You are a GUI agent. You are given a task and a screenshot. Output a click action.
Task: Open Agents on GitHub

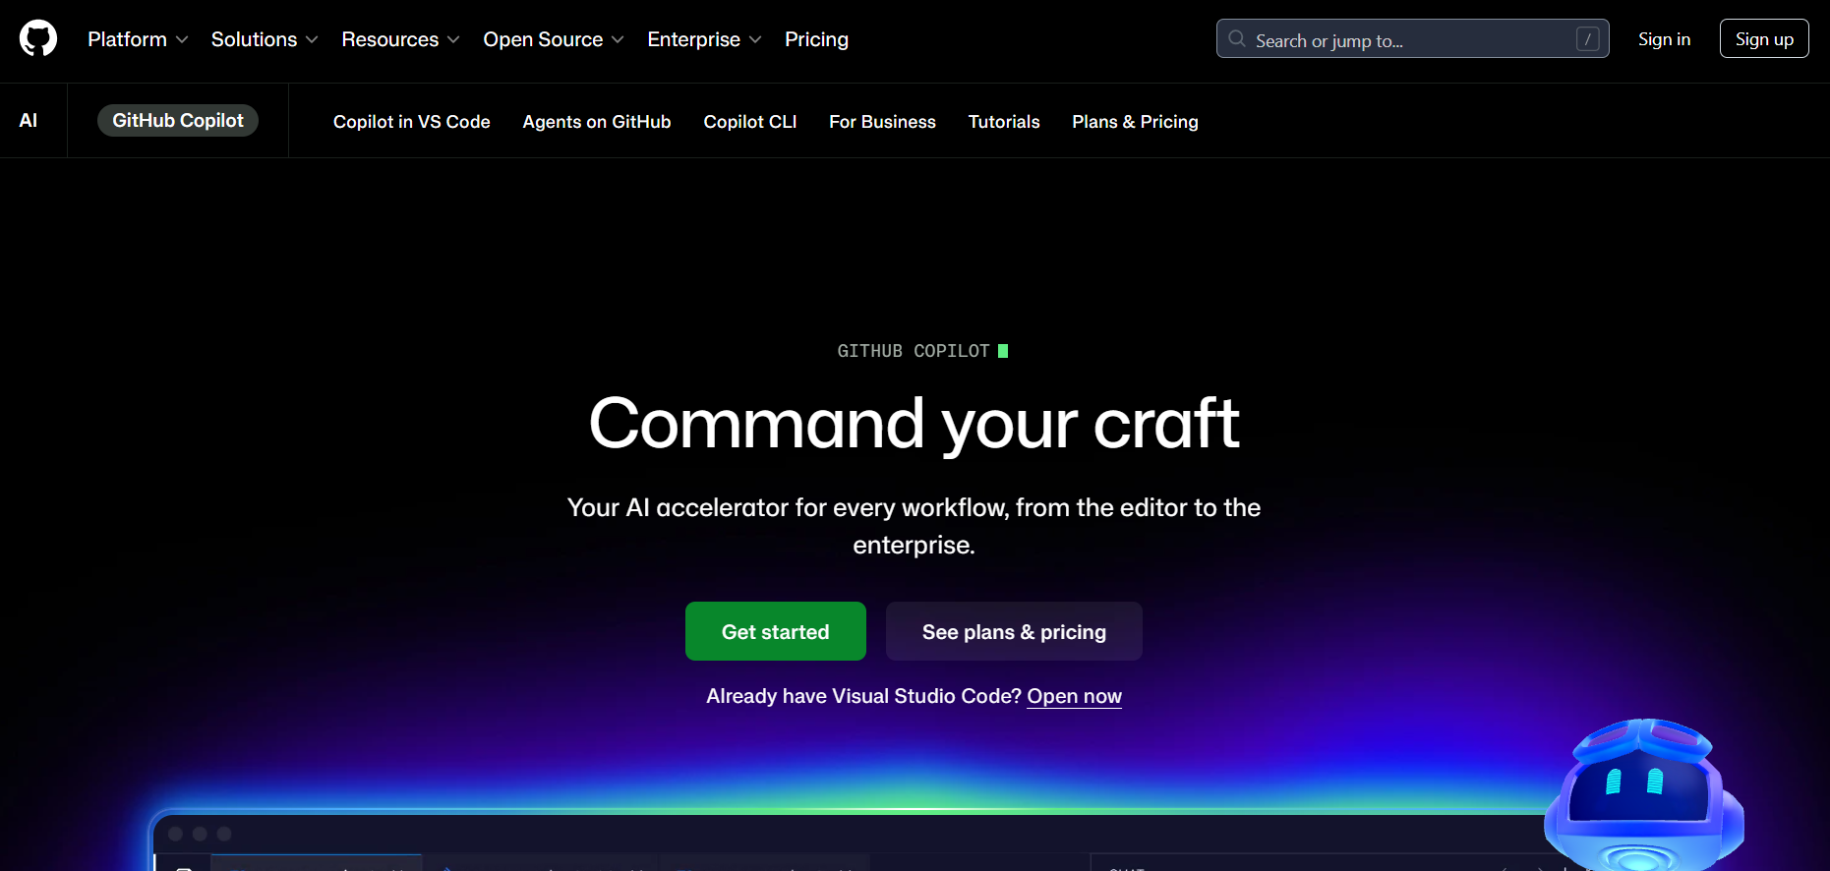coord(597,122)
